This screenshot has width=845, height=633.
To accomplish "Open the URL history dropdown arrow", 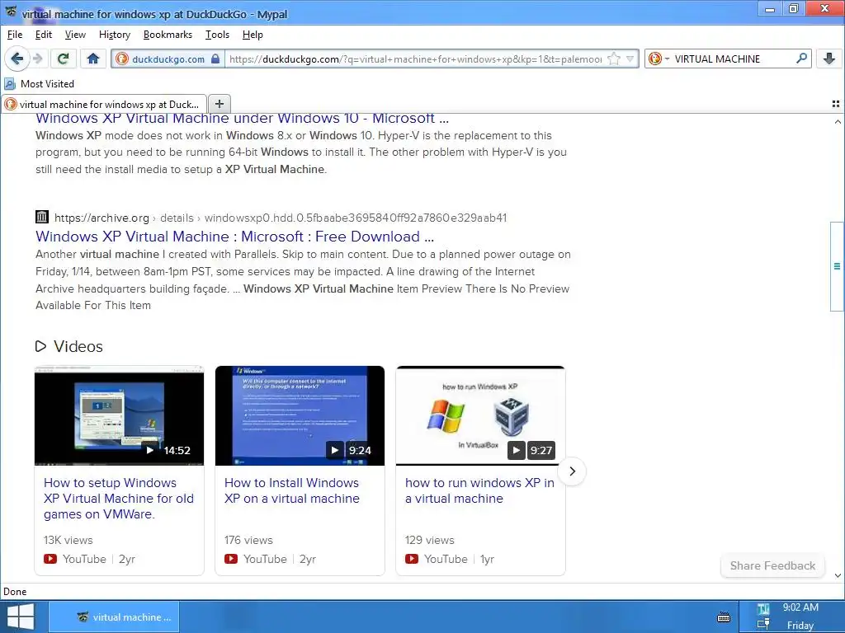I will click(630, 59).
